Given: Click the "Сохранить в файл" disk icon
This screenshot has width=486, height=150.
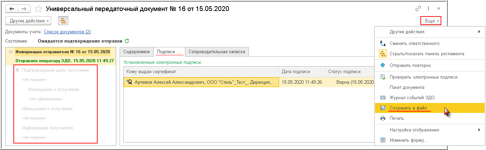Looking at the screenshot, I should pos(383,108).
